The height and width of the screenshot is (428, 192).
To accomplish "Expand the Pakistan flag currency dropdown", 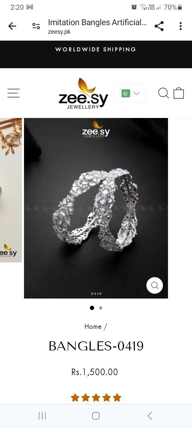I will [x=129, y=93].
